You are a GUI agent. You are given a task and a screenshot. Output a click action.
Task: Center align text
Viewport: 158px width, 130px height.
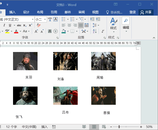(69, 25)
